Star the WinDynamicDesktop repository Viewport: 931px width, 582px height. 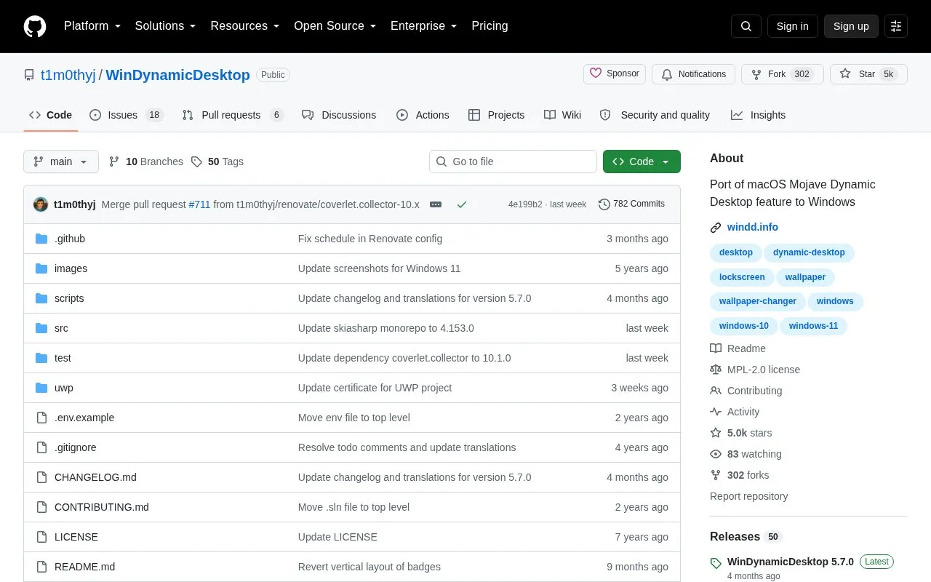(868, 74)
